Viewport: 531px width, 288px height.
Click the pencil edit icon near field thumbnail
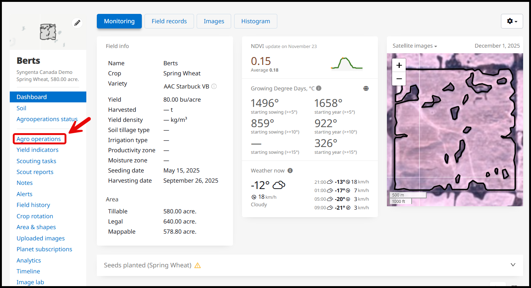click(x=77, y=23)
